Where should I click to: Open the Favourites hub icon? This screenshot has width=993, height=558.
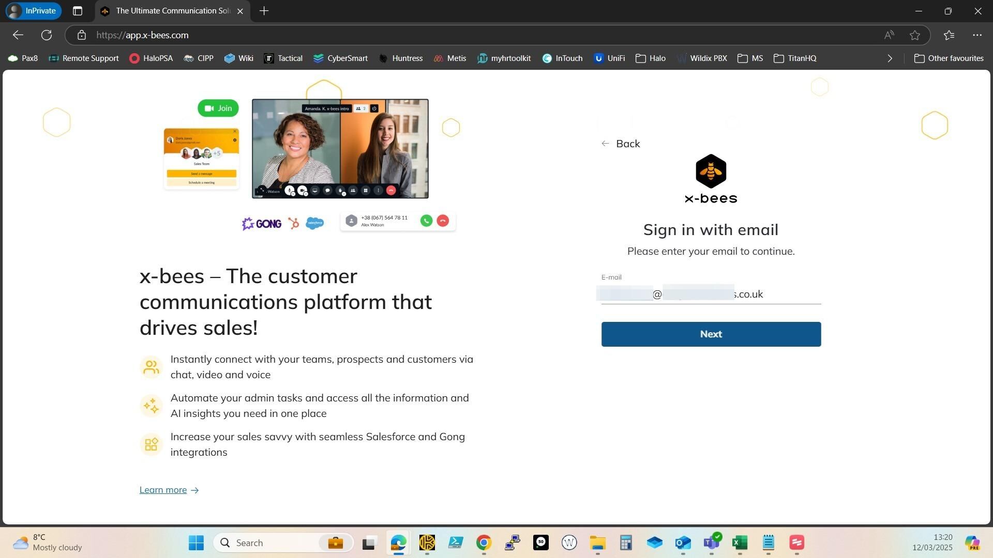949,35
